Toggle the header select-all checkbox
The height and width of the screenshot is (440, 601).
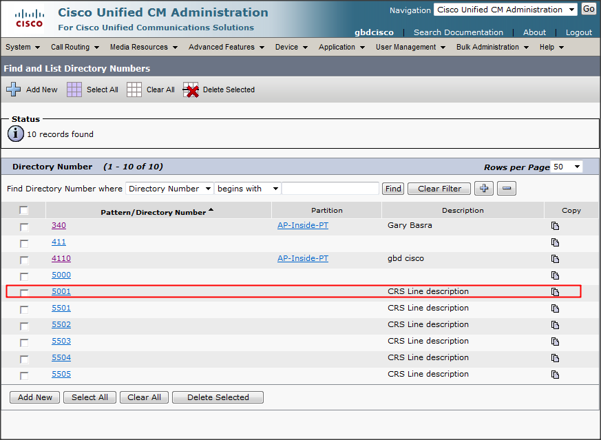(24, 210)
